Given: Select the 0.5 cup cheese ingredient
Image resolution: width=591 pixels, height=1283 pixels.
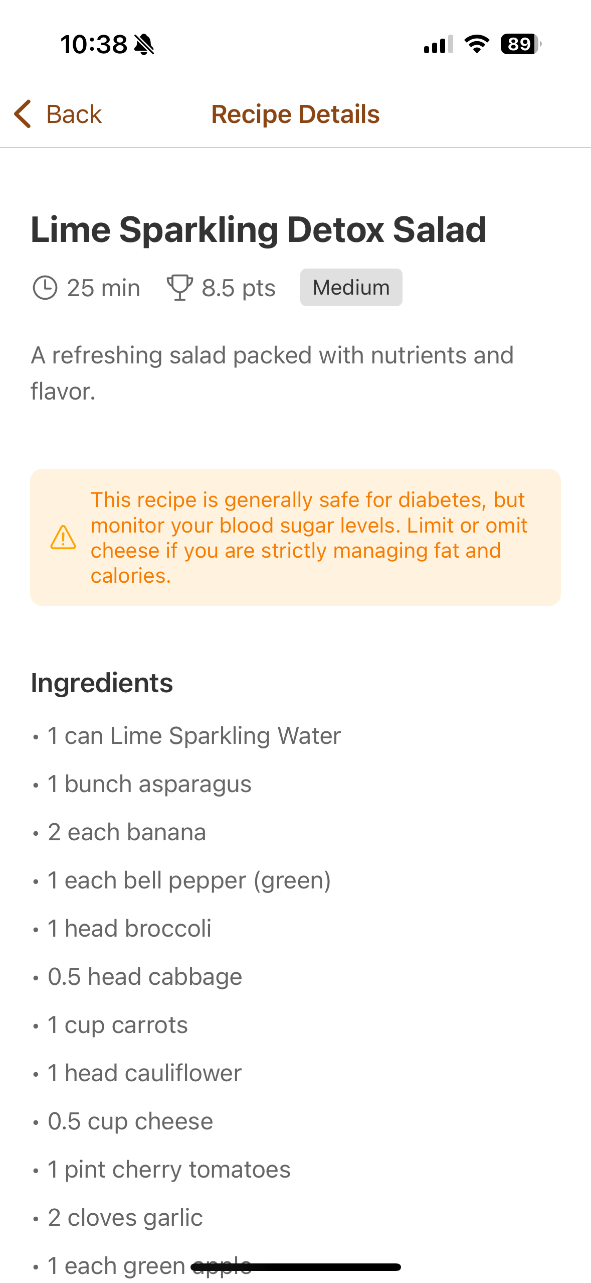Looking at the screenshot, I should point(130,1122).
